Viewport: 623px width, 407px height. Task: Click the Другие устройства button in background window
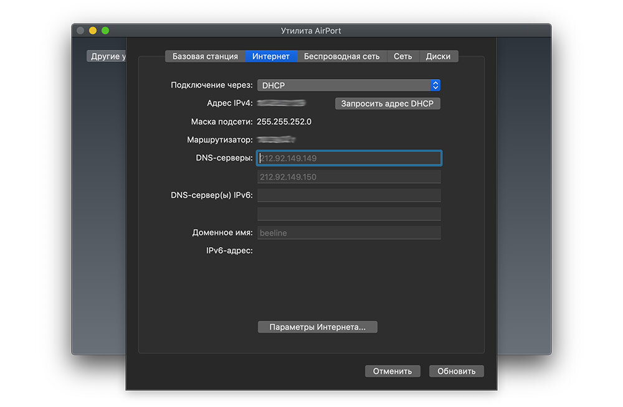(x=106, y=55)
